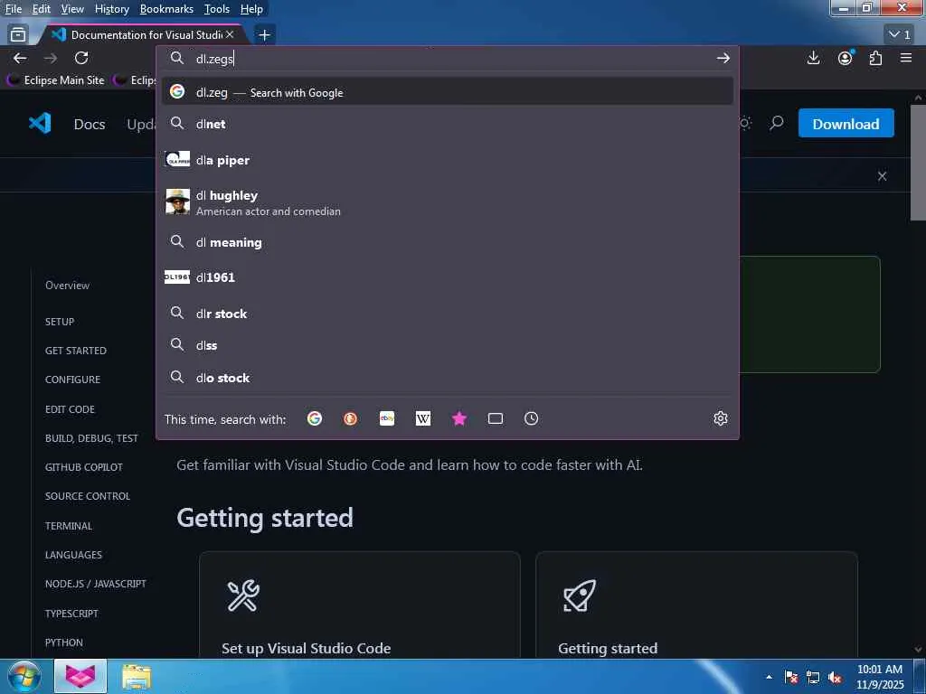Screen dimensions: 926x694
Task: Open the list all tabs dropdown
Action: pos(900,35)
